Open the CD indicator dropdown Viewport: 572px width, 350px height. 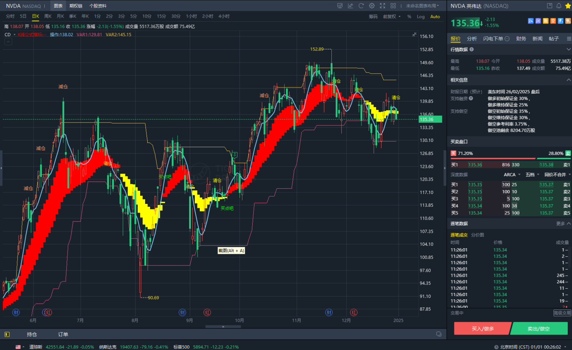coord(10,35)
